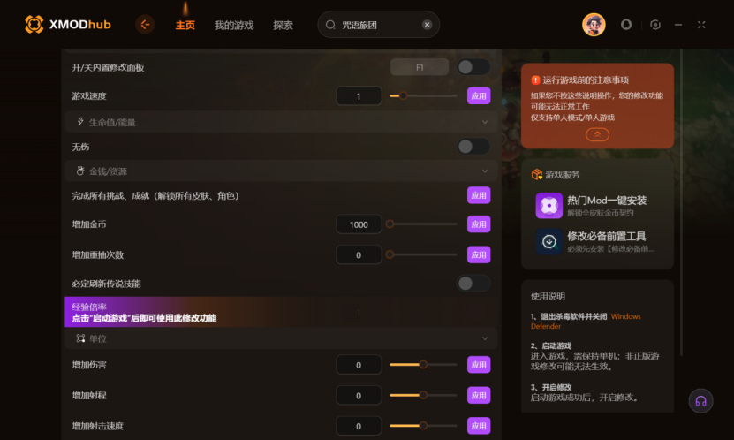Viewport: 734px width, 440px height.
Task: Switch to the 探索 tab
Action: pyautogui.click(x=283, y=26)
